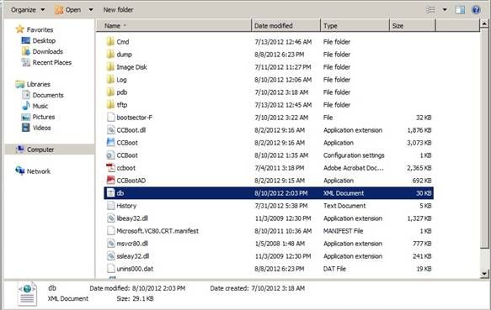Click the db XML document icon
This screenshot has width=491, height=310.
tap(110, 193)
